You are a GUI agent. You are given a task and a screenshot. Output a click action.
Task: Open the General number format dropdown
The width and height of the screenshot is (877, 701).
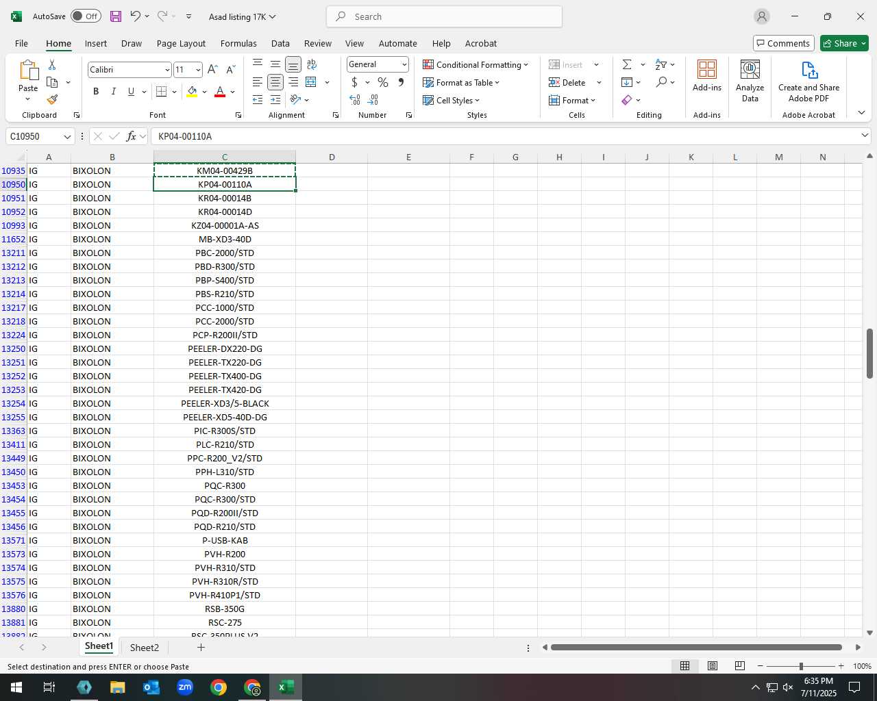(404, 64)
